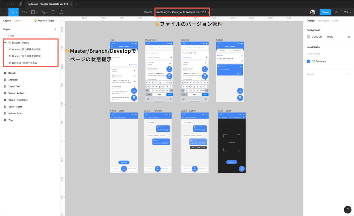Viewport: 354px width, 216px height.
Task: Select the Top layer row
Action: (x=31, y=120)
